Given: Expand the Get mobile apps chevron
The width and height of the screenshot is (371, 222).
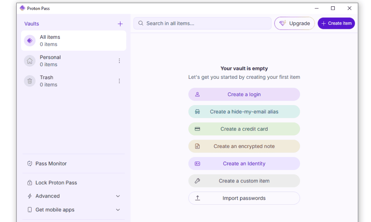Looking at the screenshot, I should point(118,210).
